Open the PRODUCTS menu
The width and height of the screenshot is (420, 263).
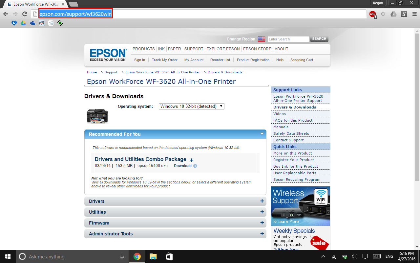[x=144, y=49]
